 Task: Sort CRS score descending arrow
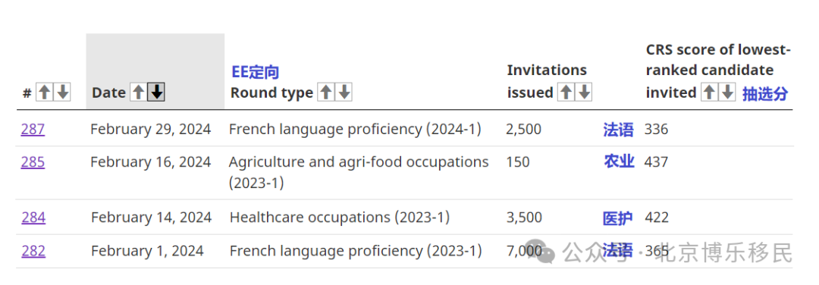coord(727,92)
